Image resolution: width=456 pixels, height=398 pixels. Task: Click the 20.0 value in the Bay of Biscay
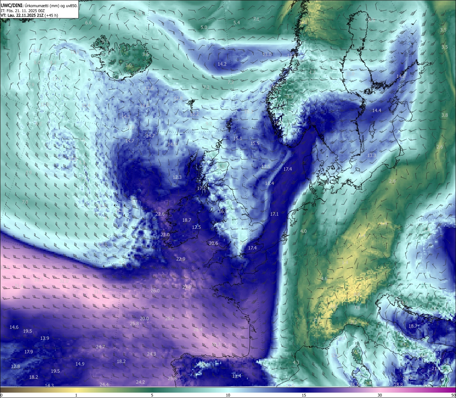pos(144,318)
